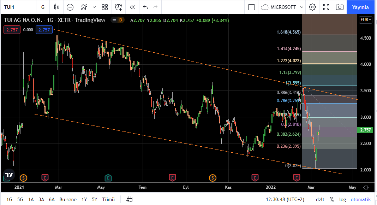Toggle the otomatik auto scale
The image size is (377, 205).
[x=361, y=199]
